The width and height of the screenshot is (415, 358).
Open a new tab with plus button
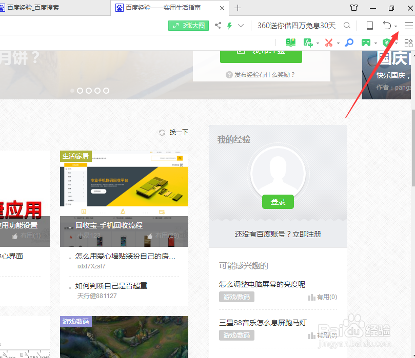[x=238, y=8]
